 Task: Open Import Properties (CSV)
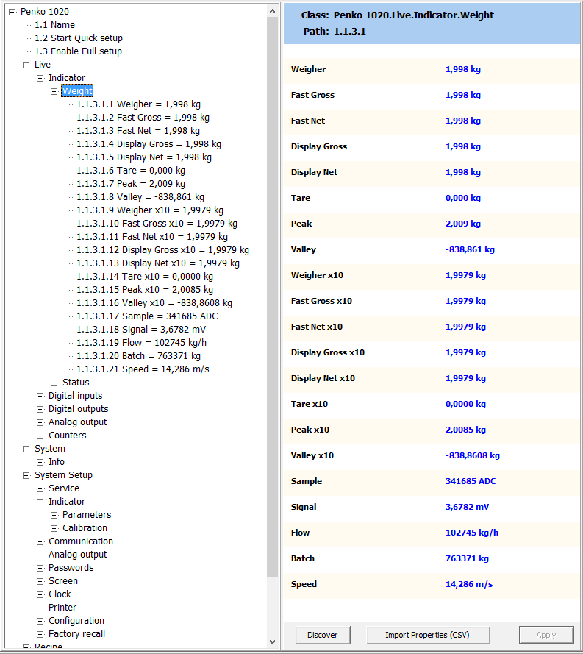click(x=428, y=635)
